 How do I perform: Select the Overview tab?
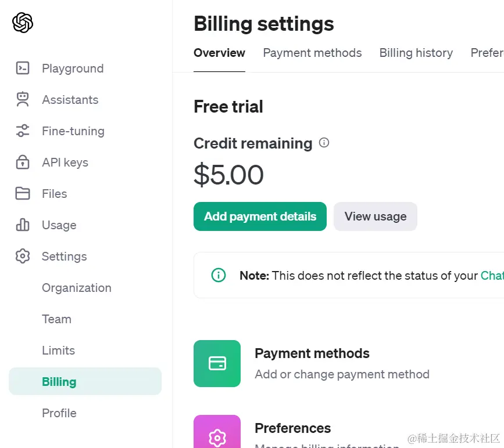click(x=219, y=53)
